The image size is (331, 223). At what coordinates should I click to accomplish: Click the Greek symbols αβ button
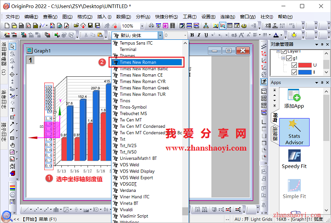coord(234,35)
